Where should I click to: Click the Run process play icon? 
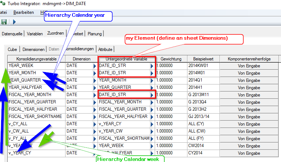pos(14,22)
